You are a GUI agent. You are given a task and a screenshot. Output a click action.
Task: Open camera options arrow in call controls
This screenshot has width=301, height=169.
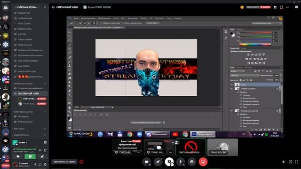coord(150,165)
